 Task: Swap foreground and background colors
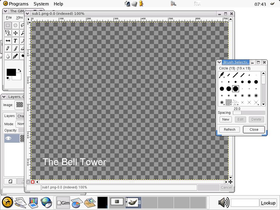(x=19, y=71)
